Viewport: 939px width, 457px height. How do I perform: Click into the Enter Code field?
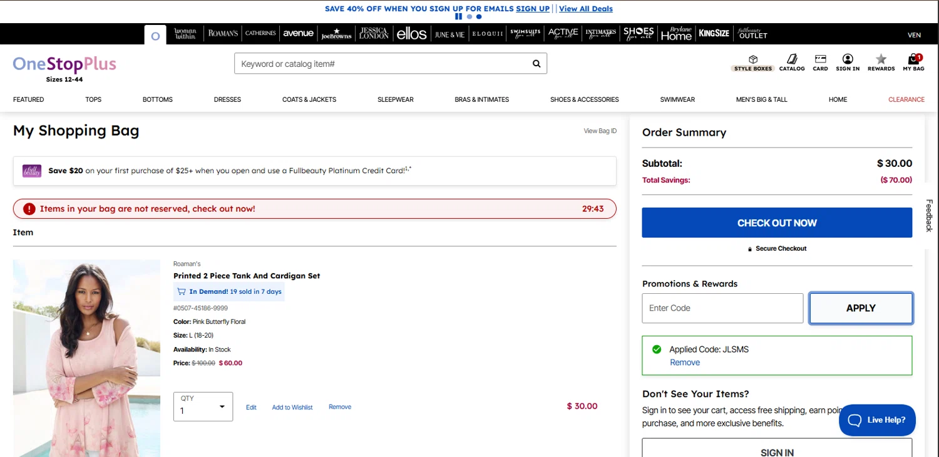(722, 308)
